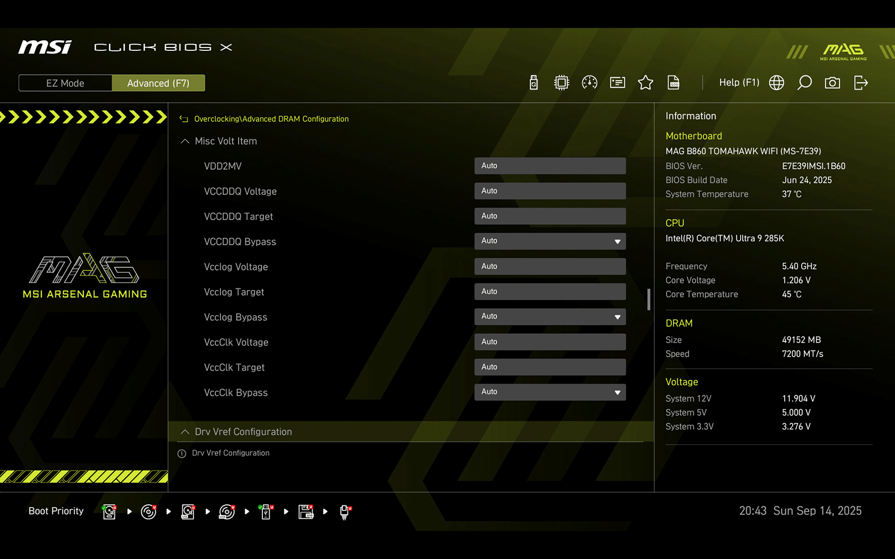This screenshot has height=559, width=895.
Task: Click the Boot Priority label
Action: pos(56,511)
